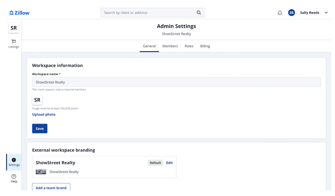
Task: Open Listings from the sidebar
Action: point(14,44)
